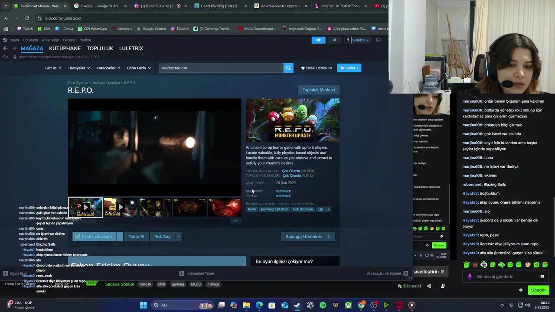Open Arkadaşlar ve Sohbet panel
This screenshot has height=312, width=555.
click(387, 273)
